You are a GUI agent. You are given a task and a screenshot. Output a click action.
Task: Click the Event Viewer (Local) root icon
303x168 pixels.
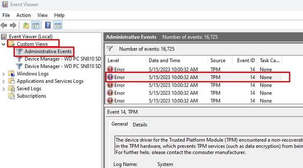pyautogui.click(x=4, y=37)
